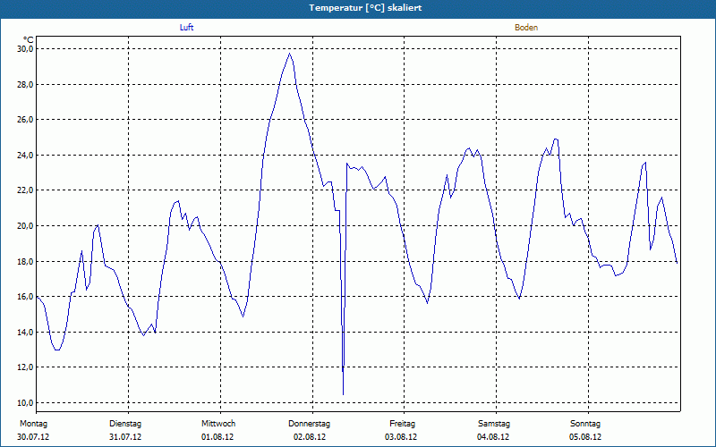Select the 30,0 y-axis value
The image size is (716, 447).
[26, 49]
